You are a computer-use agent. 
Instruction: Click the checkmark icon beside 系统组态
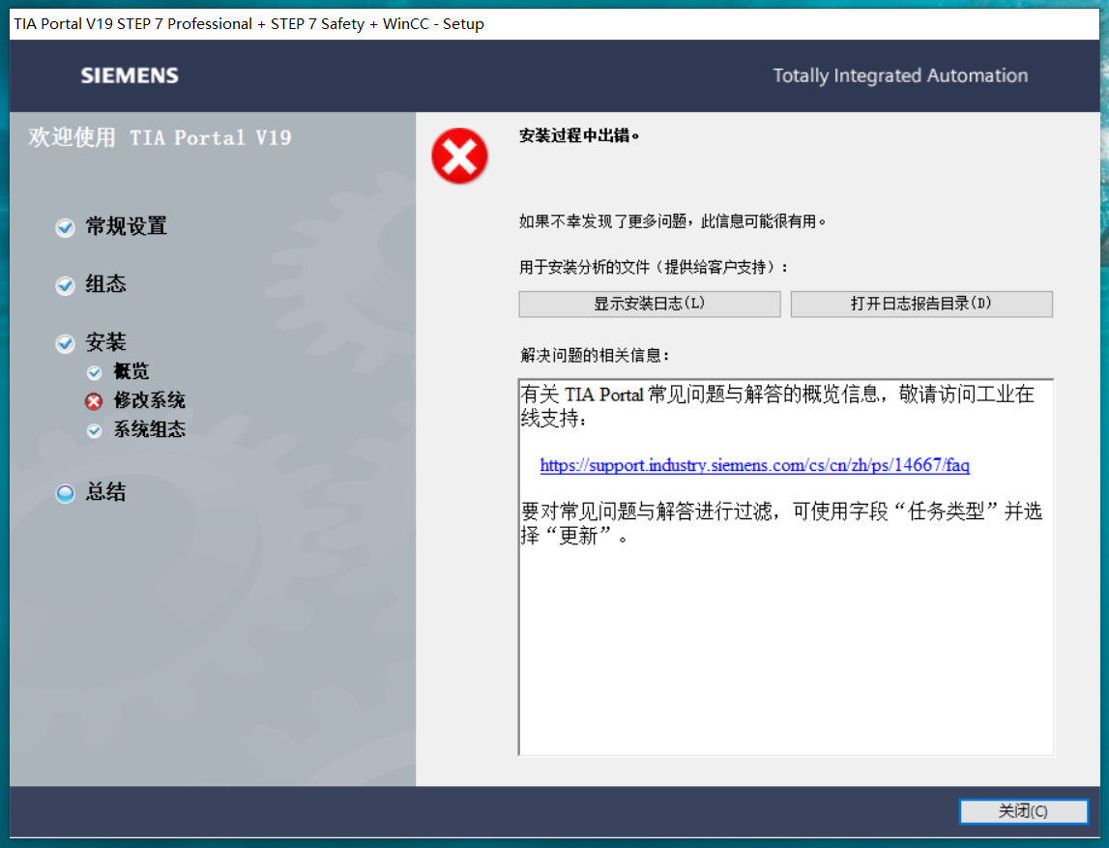point(94,430)
